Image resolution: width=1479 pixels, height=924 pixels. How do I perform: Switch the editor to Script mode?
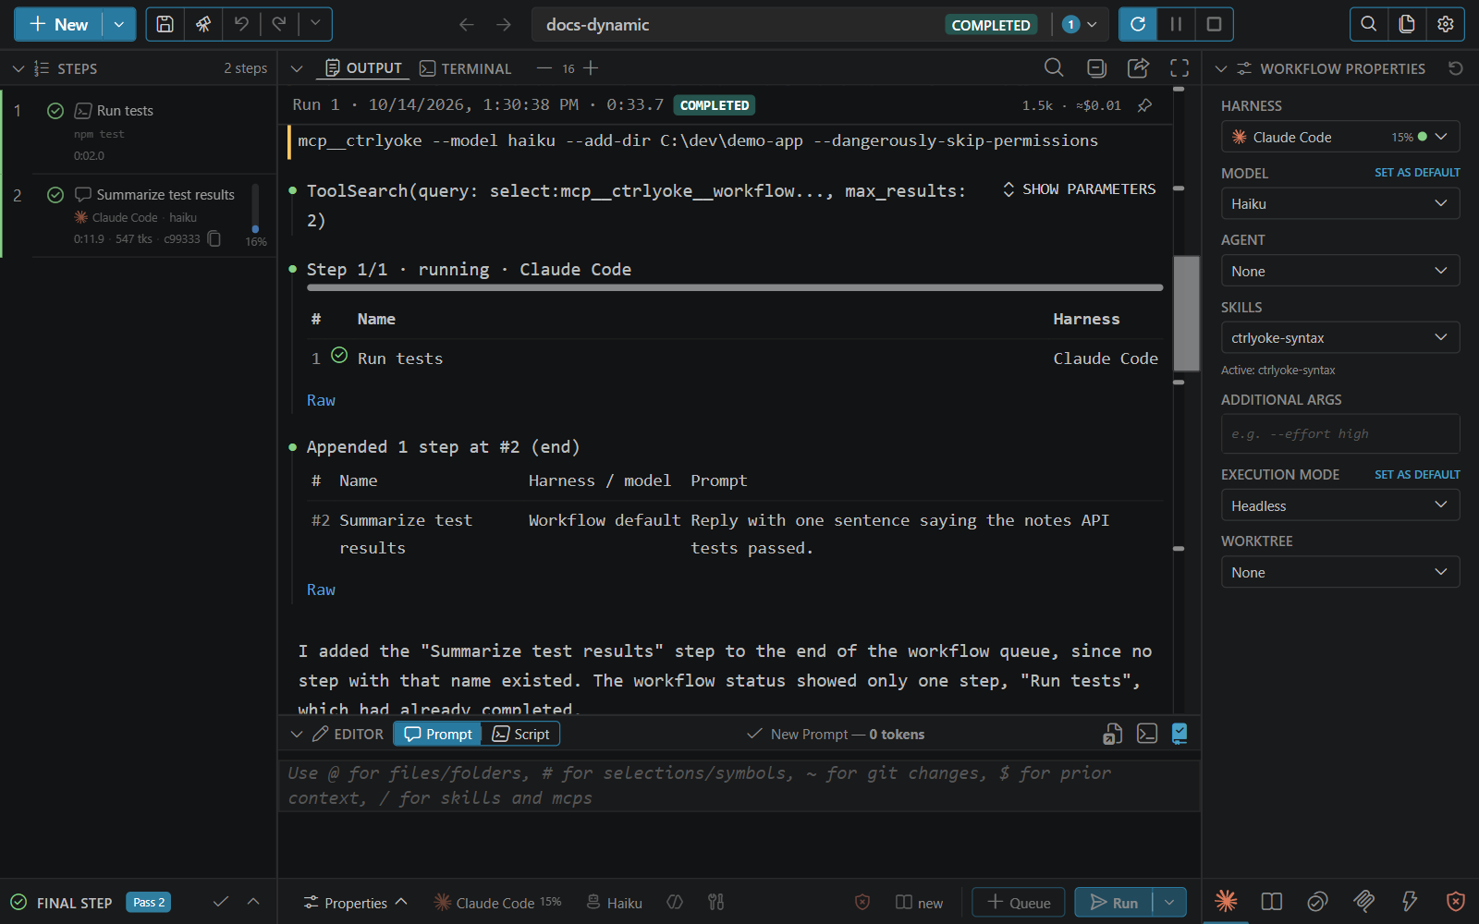[520, 734]
